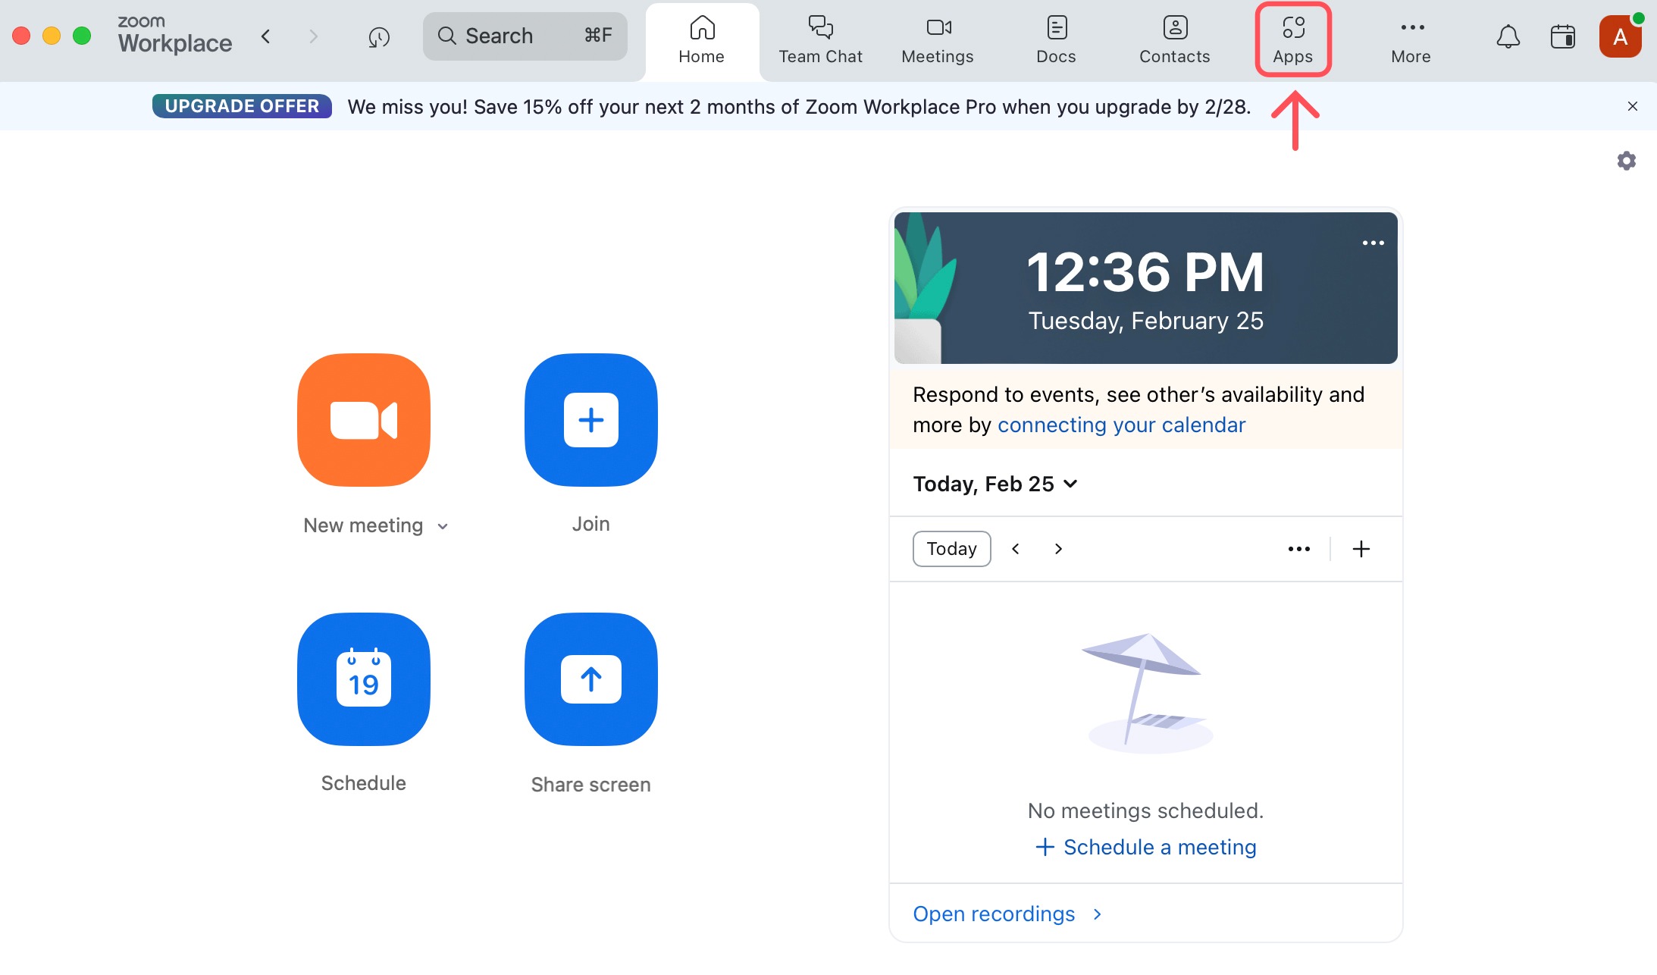Viewport: 1657px width, 975px height.
Task: Click the history clock icon
Action: 379,36
